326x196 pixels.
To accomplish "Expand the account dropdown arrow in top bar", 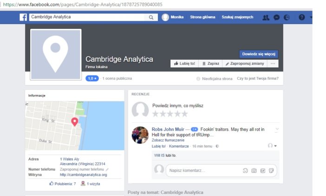I will coord(311,18).
